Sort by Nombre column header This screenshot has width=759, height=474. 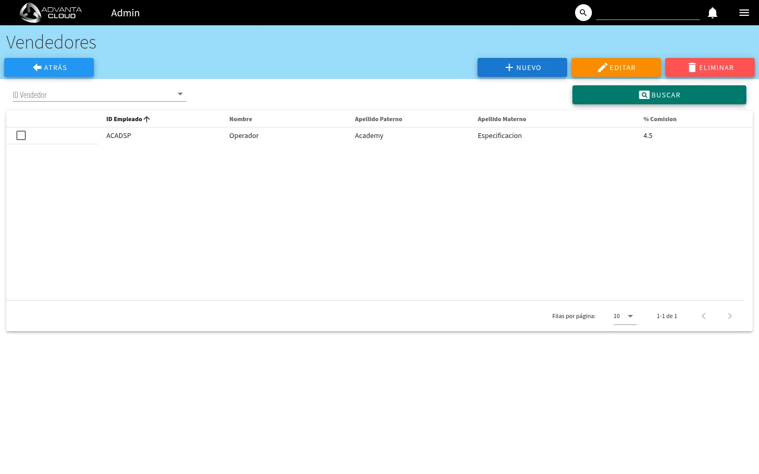[x=240, y=119]
